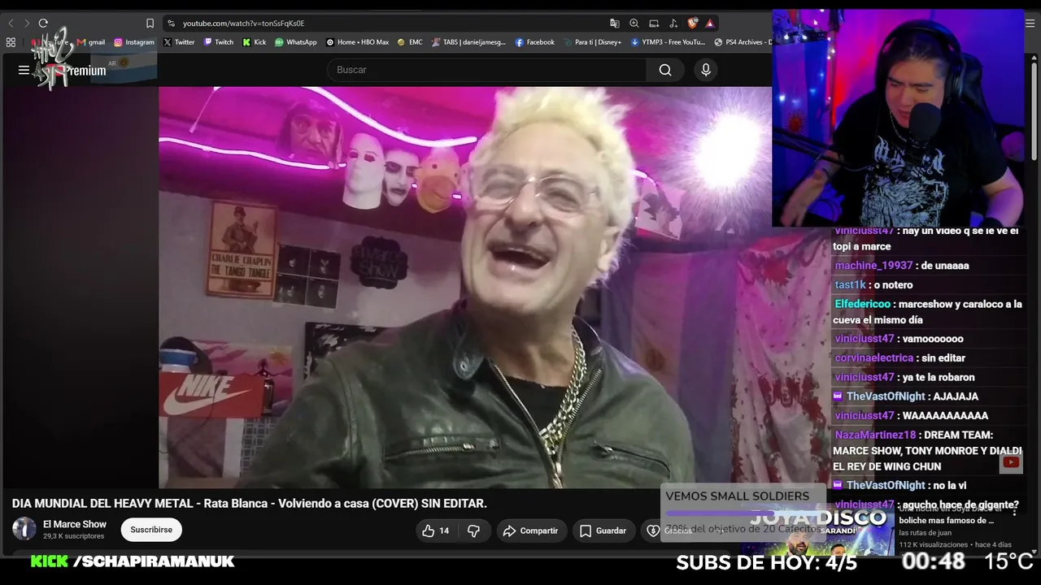Screen dimensions: 1041x585
Task: Click the '29,3 K suscriptores' text
Action: 74,536
